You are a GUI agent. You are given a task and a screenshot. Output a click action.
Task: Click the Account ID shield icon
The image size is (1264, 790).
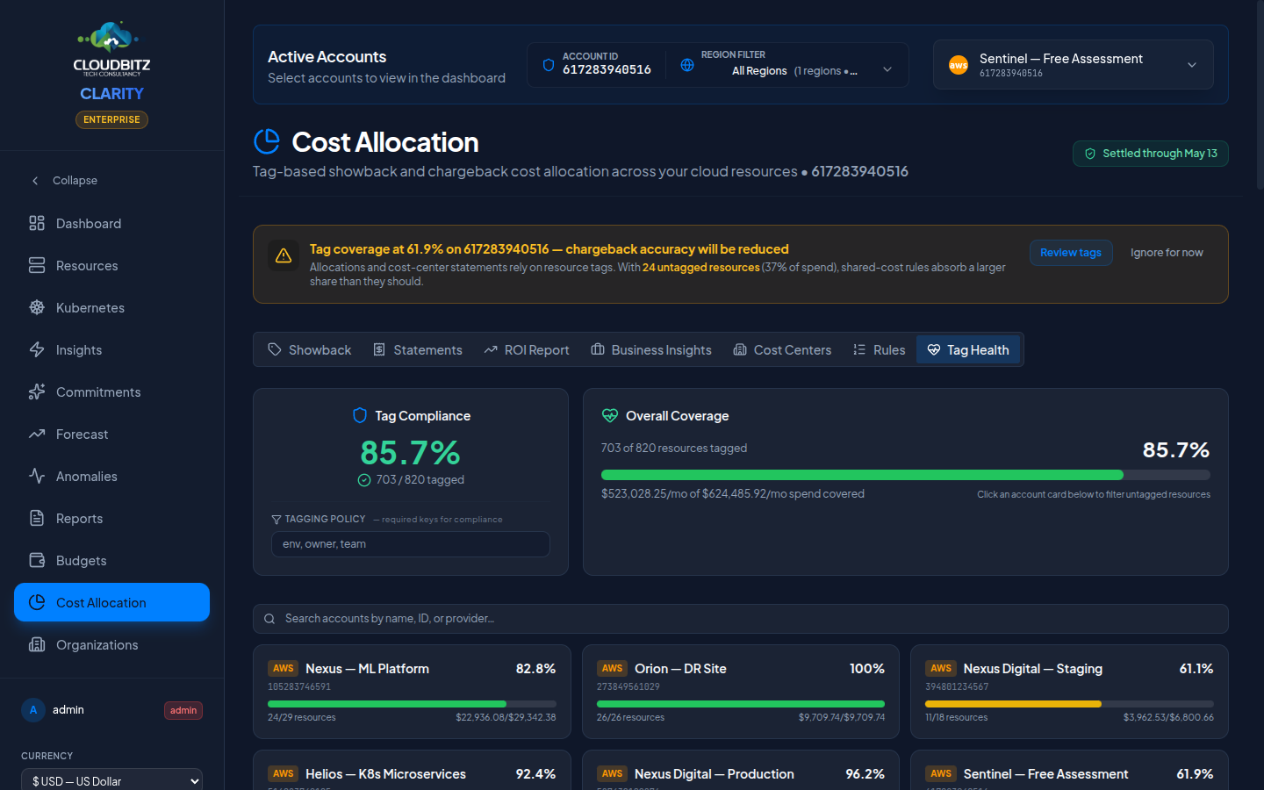point(549,65)
